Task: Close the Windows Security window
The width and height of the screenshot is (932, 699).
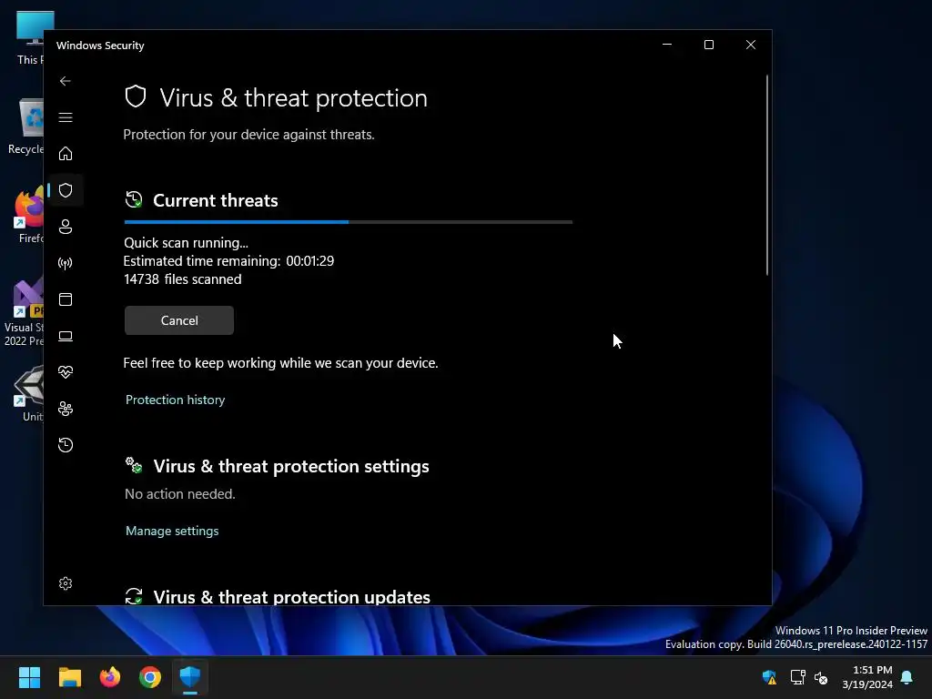Action: pyautogui.click(x=751, y=45)
